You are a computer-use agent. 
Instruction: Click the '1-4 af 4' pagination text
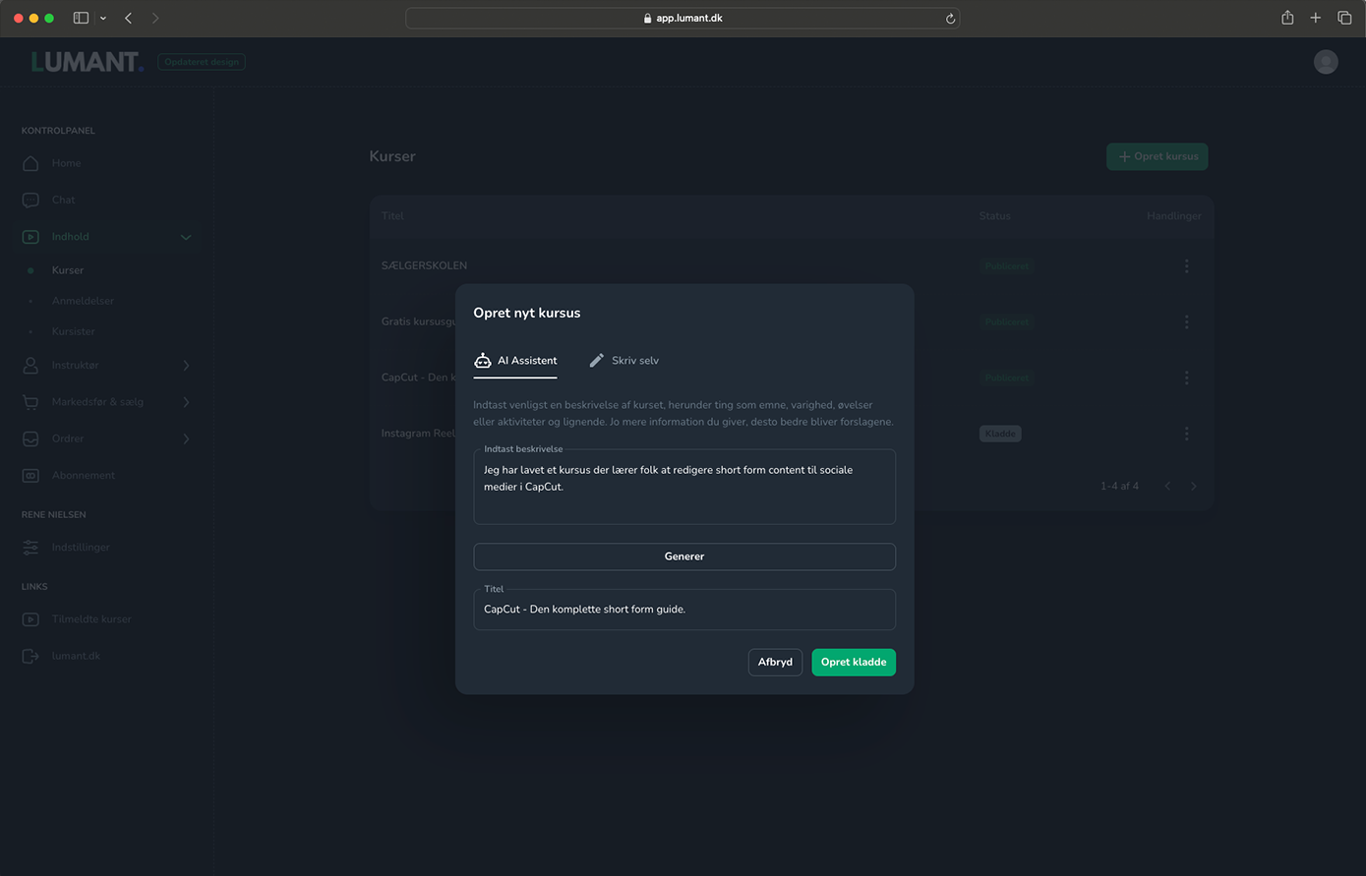tap(1119, 487)
